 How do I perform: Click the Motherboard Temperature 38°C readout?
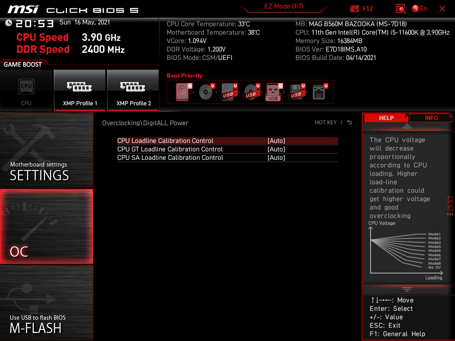213,32
